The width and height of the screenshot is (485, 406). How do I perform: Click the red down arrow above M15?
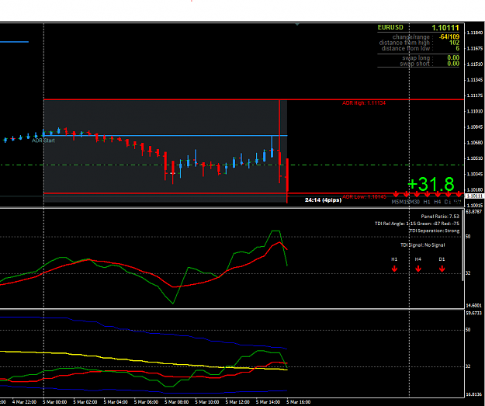pos(406,194)
